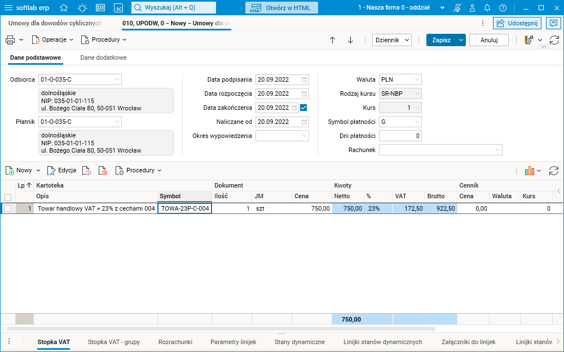Sort by the Lp column header

[24, 185]
